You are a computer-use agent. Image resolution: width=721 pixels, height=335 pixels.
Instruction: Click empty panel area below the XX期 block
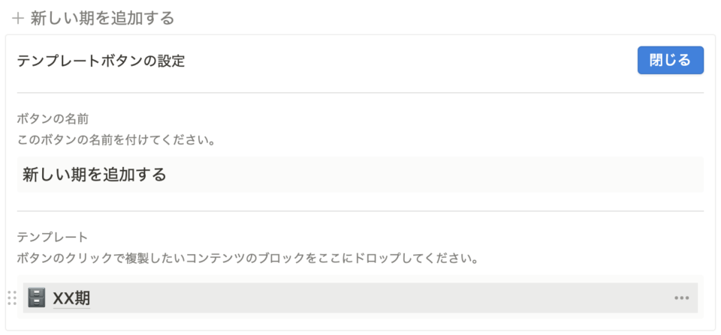click(360, 325)
